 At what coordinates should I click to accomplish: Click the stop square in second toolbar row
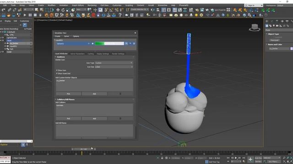click(35, 15)
